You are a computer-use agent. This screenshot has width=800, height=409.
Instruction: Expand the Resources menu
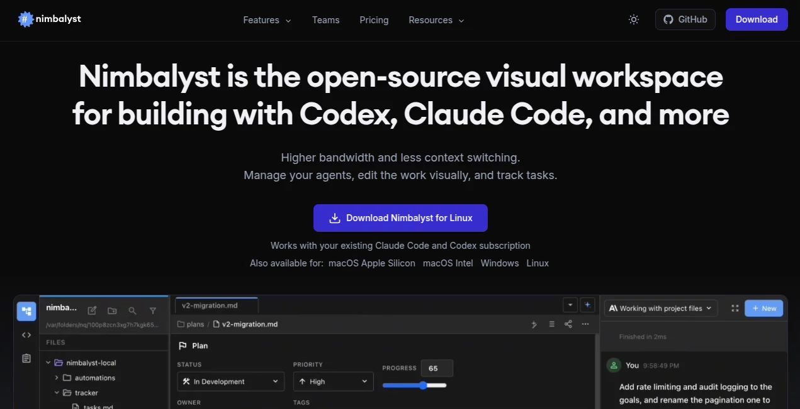coord(436,20)
